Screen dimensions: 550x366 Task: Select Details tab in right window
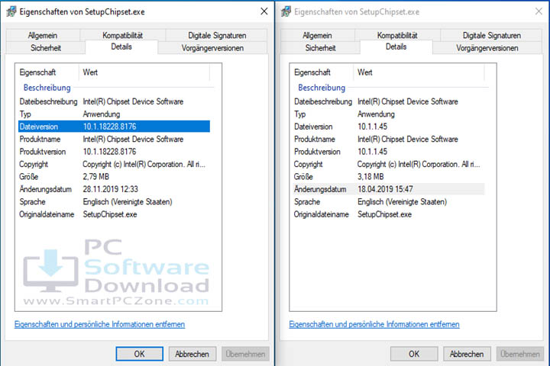[396, 47]
